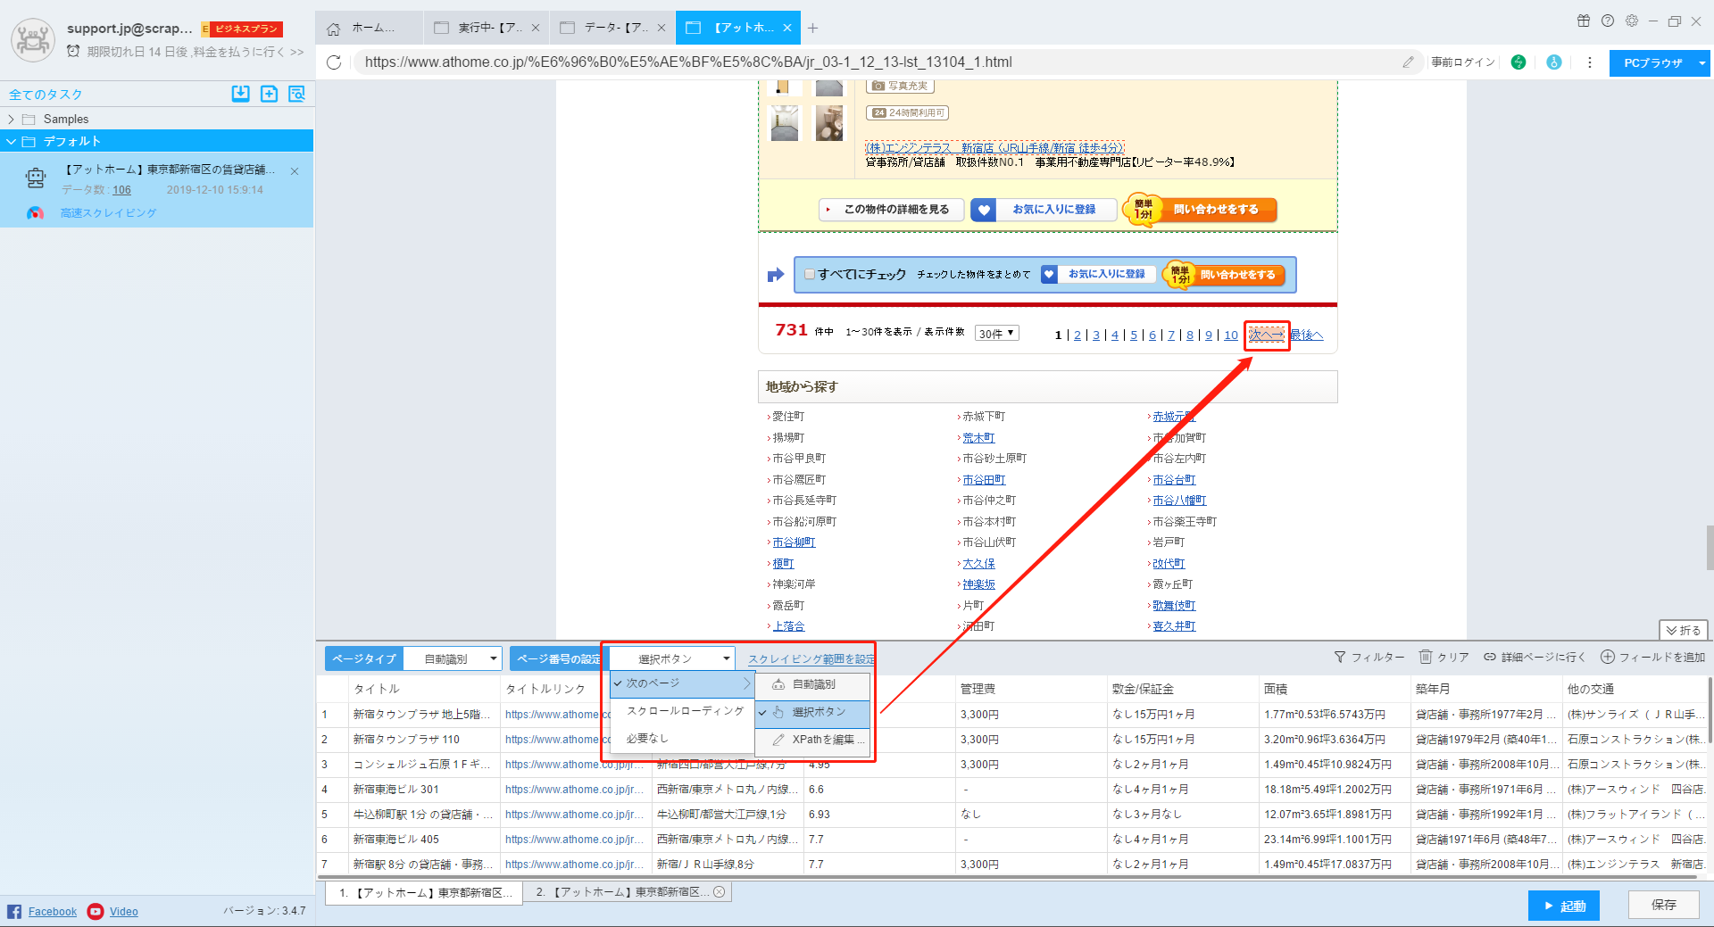Click the home icon on ホーム tab
This screenshot has height=927, width=1714.
(x=334, y=29)
